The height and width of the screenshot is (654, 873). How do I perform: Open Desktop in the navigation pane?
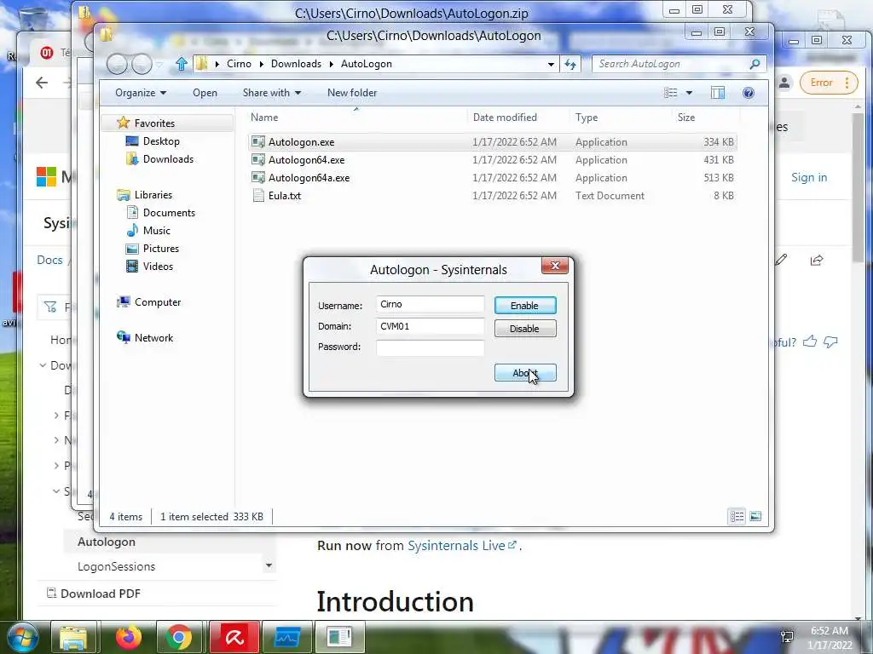point(161,141)
